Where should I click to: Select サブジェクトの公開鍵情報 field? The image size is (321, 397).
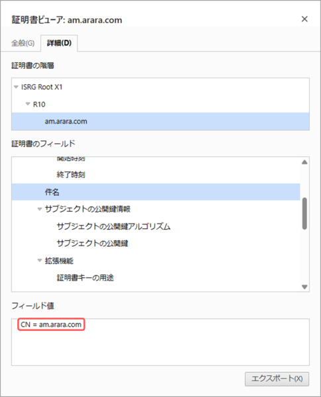[87, 209]
